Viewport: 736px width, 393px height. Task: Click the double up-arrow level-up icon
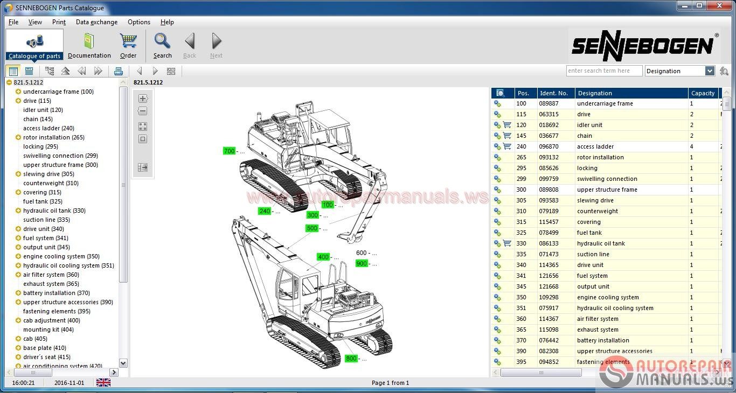(x=65, y=71)
